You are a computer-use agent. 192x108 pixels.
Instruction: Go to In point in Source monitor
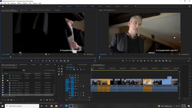click(43, 61)
